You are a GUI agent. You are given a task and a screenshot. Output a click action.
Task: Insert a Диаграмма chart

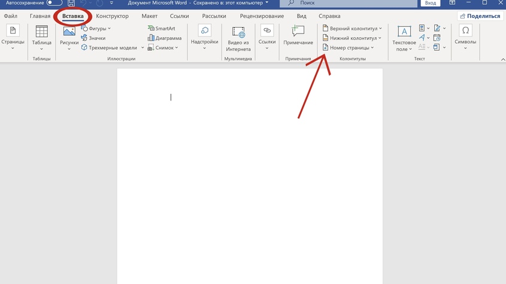(161, 38)
